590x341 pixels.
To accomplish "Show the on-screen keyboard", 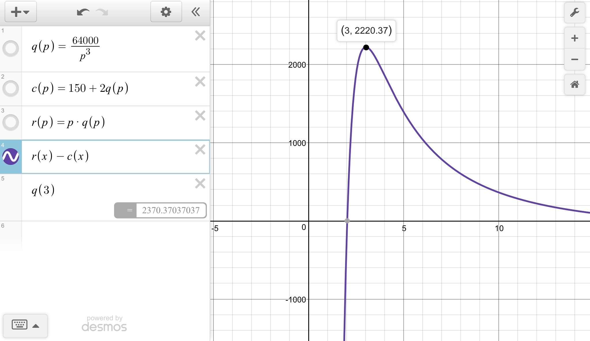I will click(20, 325).
